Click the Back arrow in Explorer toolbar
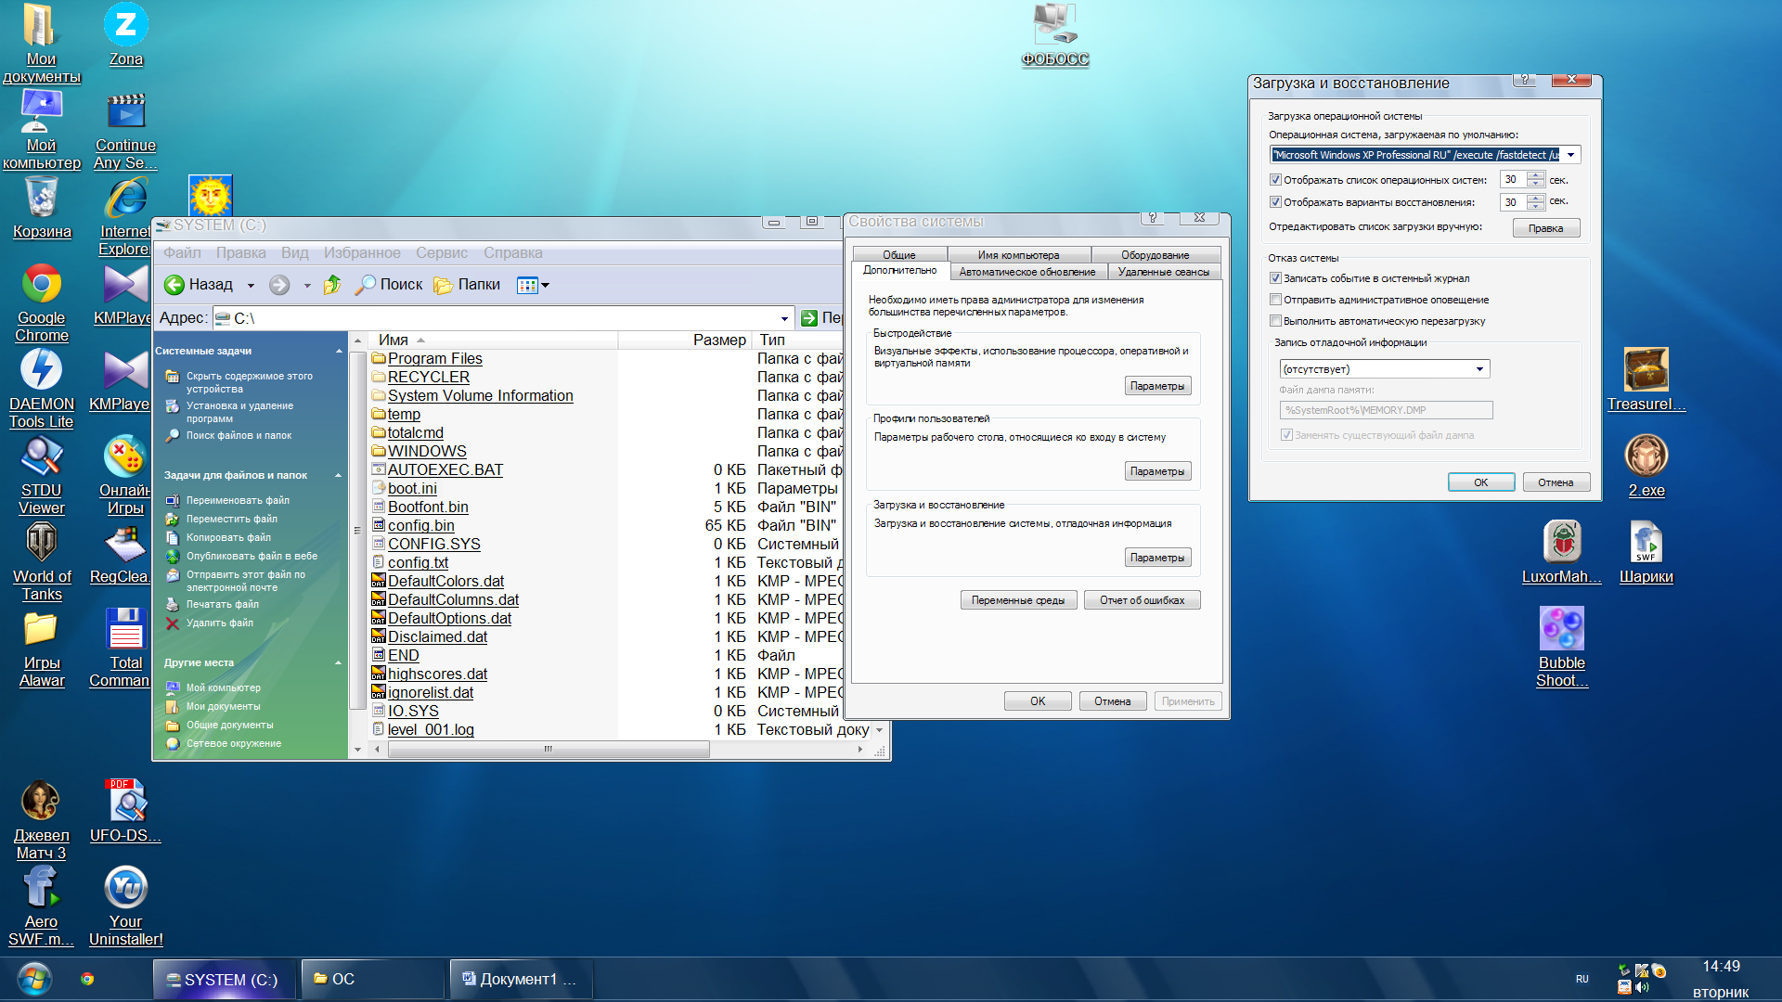This screenshot has height=1002, width=1782. click(x=174, y=285)
